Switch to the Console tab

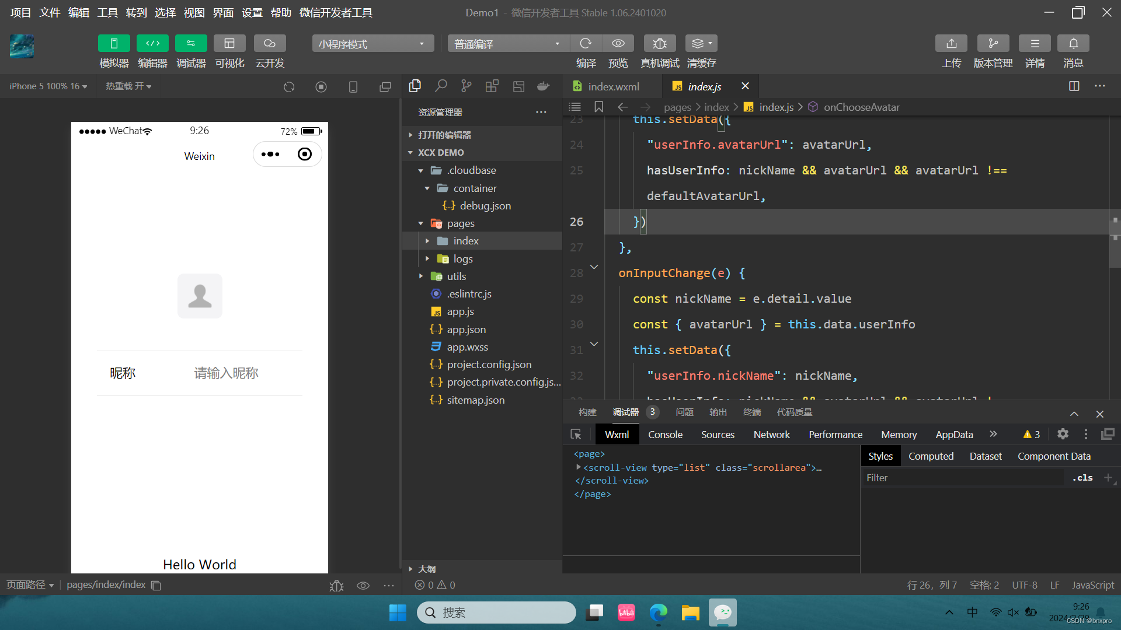coord(665,435)
